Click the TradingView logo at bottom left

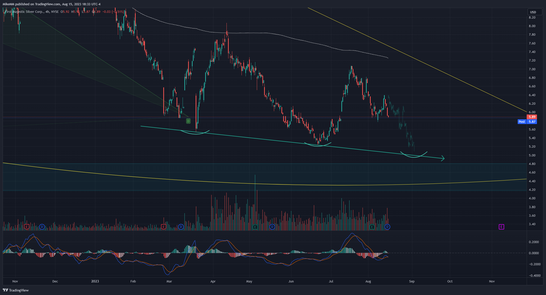(x=16, y=290)
